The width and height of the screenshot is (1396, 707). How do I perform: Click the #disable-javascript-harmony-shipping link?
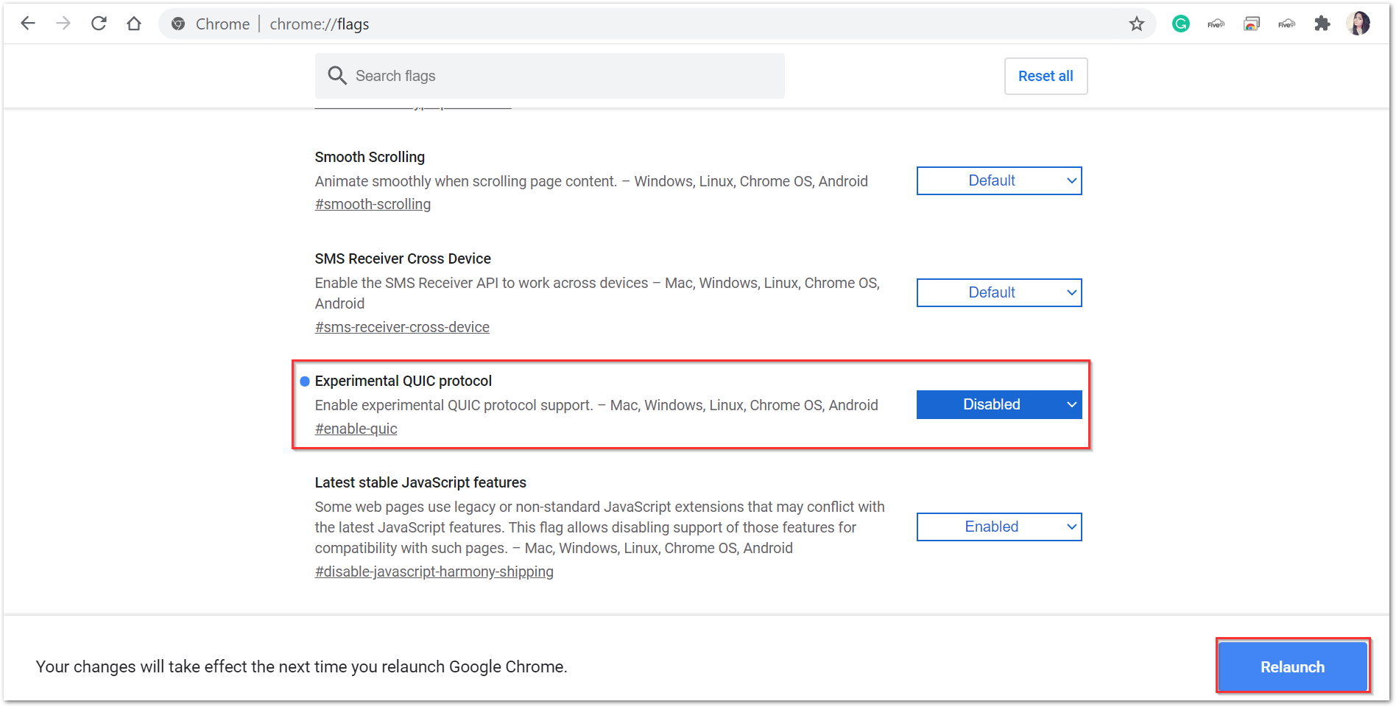(434, 571)
